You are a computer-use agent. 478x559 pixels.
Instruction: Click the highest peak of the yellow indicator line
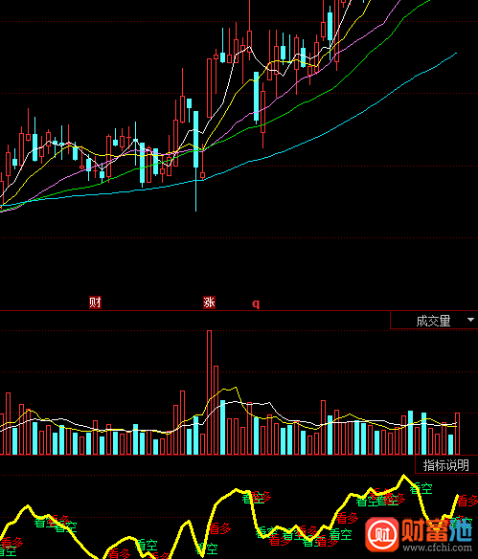404,475
